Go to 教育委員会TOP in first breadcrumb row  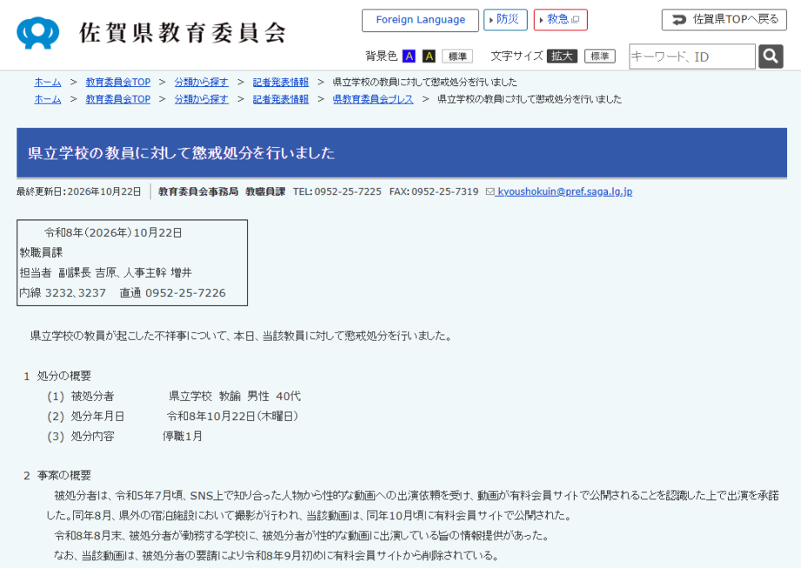118,82
